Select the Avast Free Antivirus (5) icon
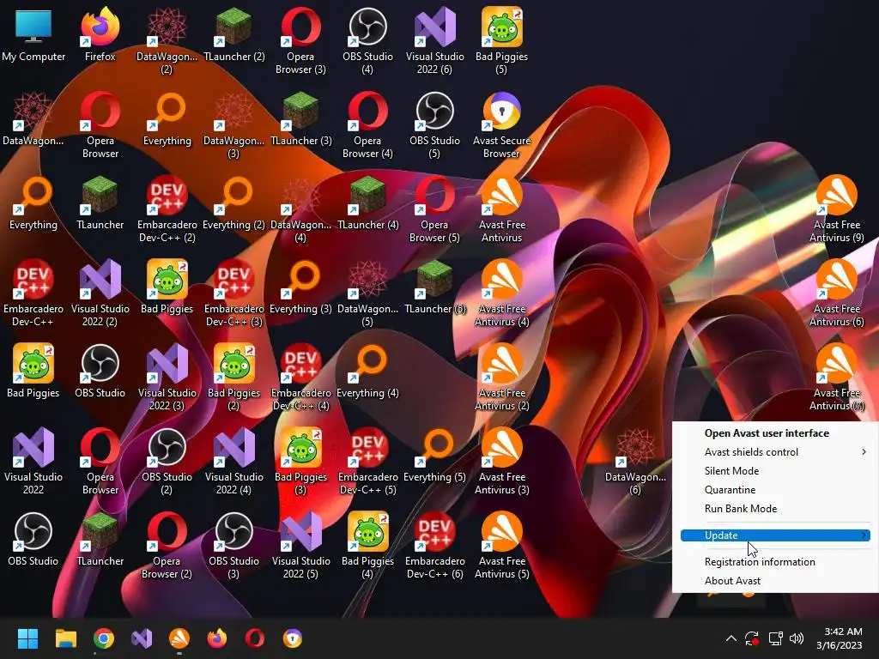The width and height of the screenshot is (879, 659). 501,547
